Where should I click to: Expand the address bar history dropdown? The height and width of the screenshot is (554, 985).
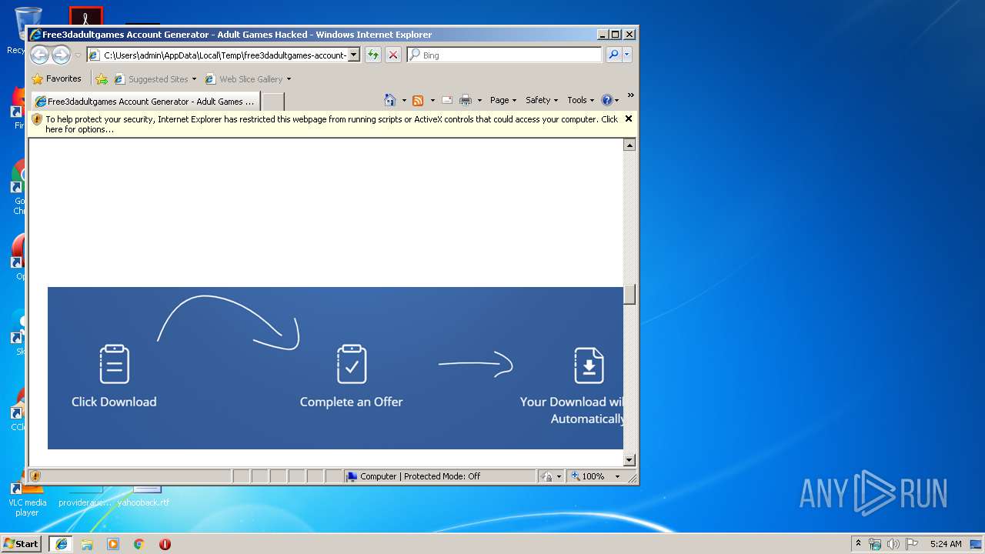point(354,55)
